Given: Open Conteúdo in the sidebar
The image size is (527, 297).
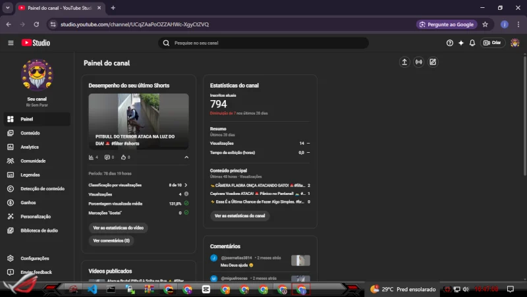Looking at the screenshot, I should point(30,133).
